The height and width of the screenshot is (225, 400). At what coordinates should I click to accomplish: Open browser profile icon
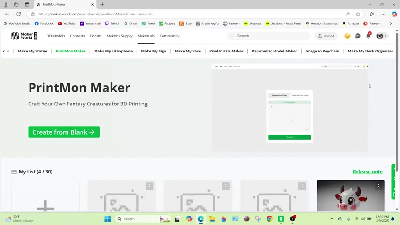(6, 4)
